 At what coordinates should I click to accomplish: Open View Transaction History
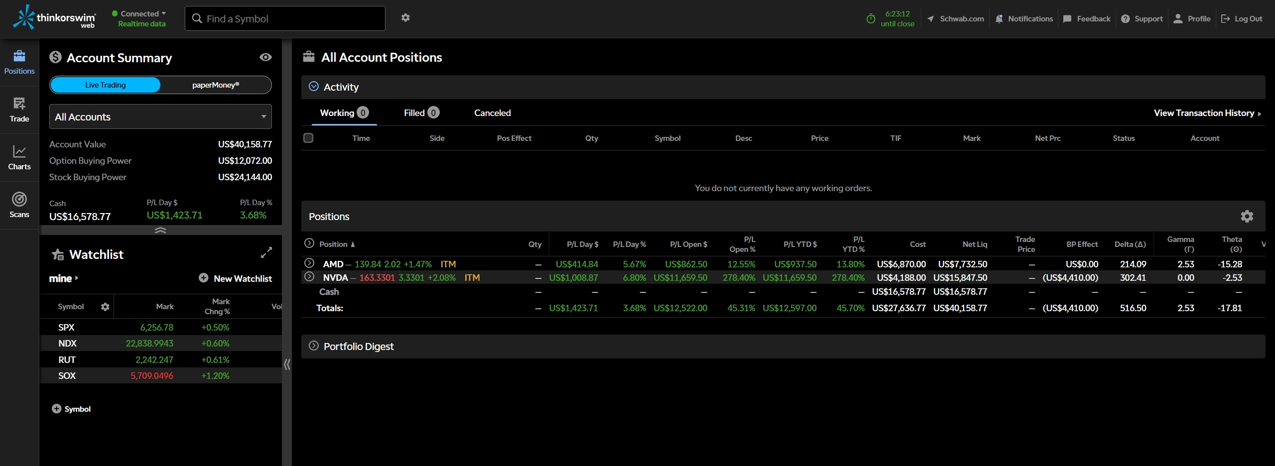click(1208, 113)
